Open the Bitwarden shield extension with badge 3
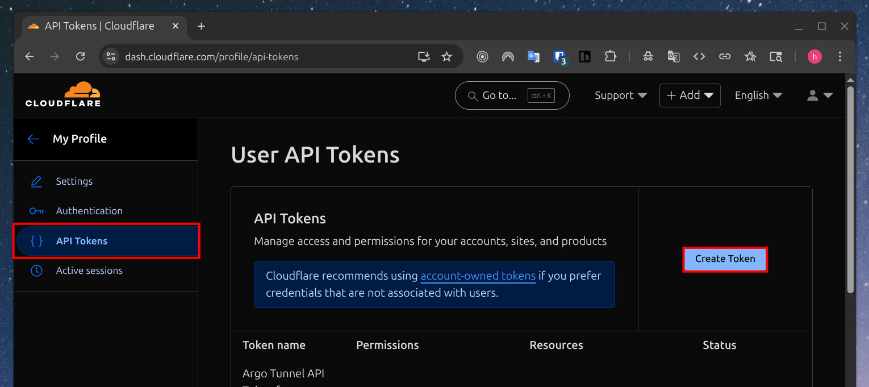The image size is (869, 387). pyautogui.click(x=560, y=57)
